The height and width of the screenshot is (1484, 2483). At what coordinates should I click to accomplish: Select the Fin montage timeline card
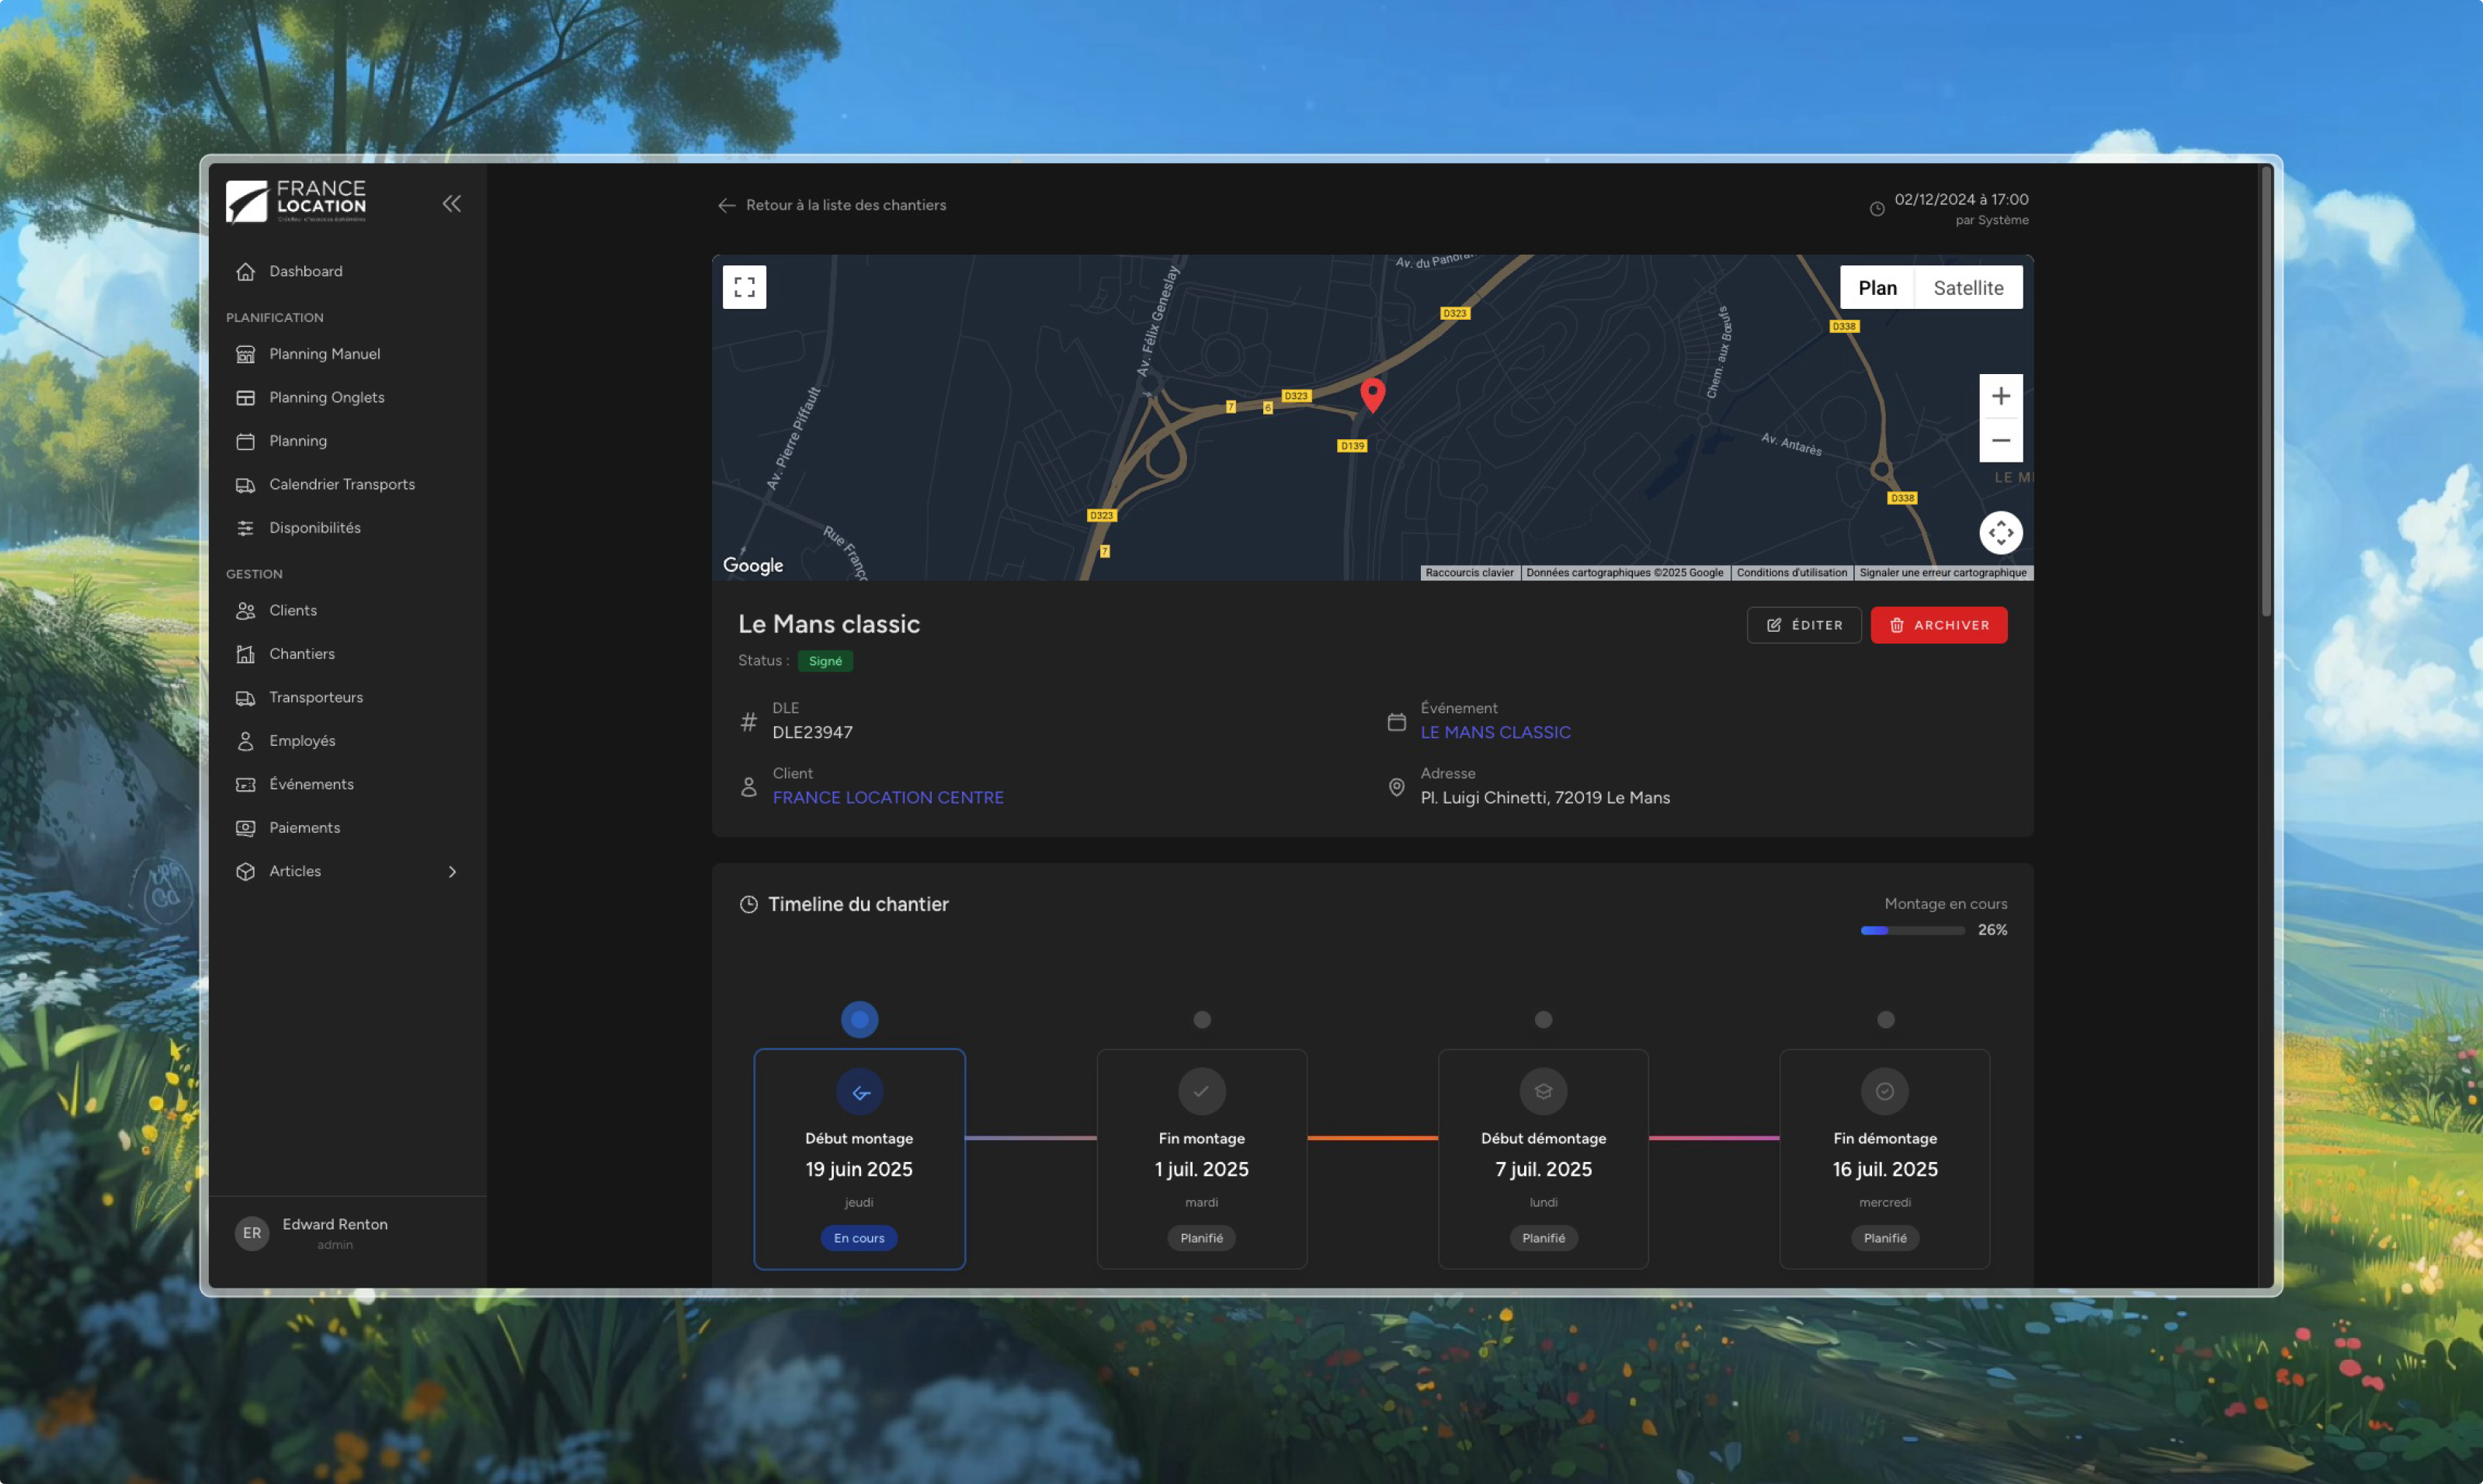click(x=1200, y=1158)
